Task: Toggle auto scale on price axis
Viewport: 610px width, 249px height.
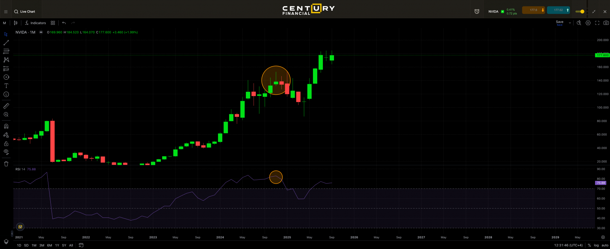Action: [605, 245]
